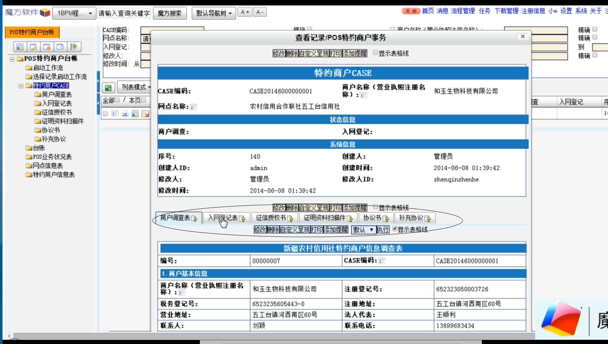The width and height of the screenshot is (608, 344).
Task: Click the detail view icon in the list row
Action: tap(115, 114)
